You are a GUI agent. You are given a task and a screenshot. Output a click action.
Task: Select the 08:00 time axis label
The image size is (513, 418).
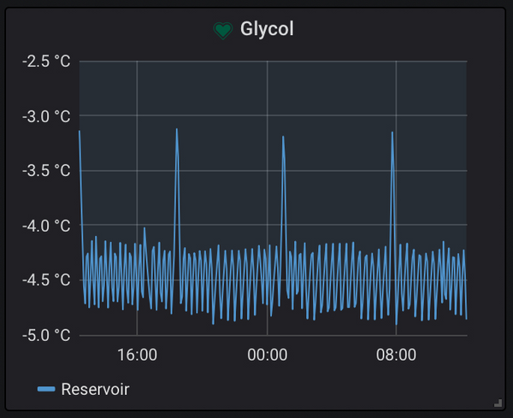point(398,355)
